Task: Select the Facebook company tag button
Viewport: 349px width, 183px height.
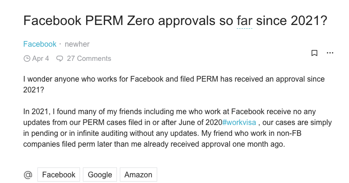Action: pyautogui.click(x=59, y=175)
